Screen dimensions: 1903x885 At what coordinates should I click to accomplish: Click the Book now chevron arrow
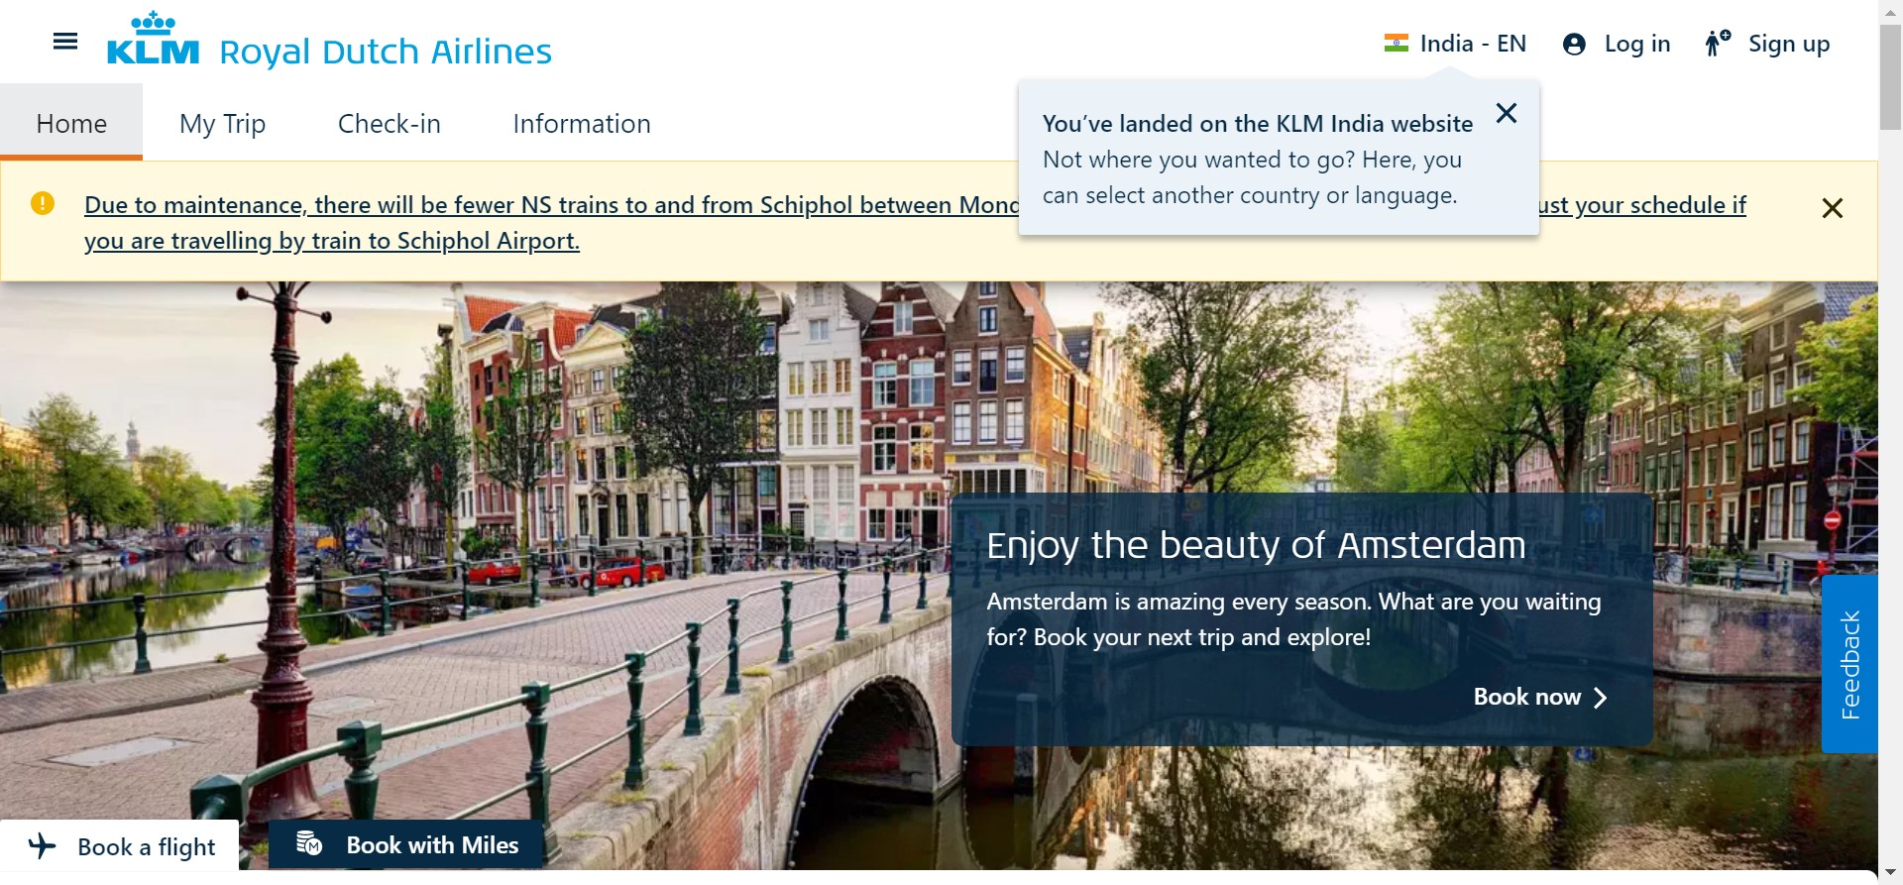click(1600, 698)
